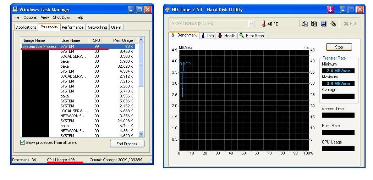Switch to the Networking tab
This screenshot has height=180, width=373.
click(x=97, y=27)
